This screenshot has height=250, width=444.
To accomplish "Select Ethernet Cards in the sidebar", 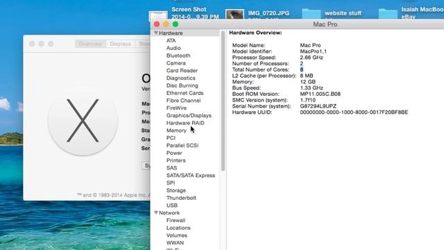I will click(x=185, y=93).
